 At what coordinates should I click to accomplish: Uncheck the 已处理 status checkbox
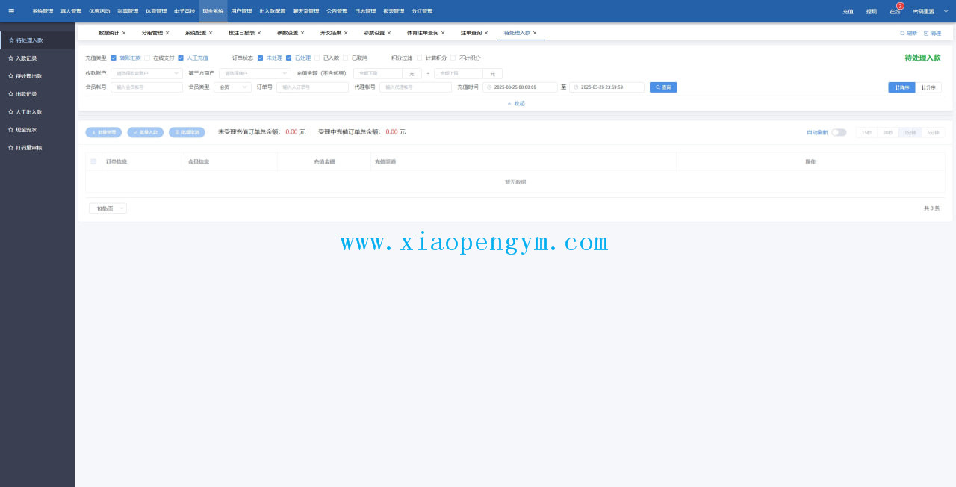(288, 58)
